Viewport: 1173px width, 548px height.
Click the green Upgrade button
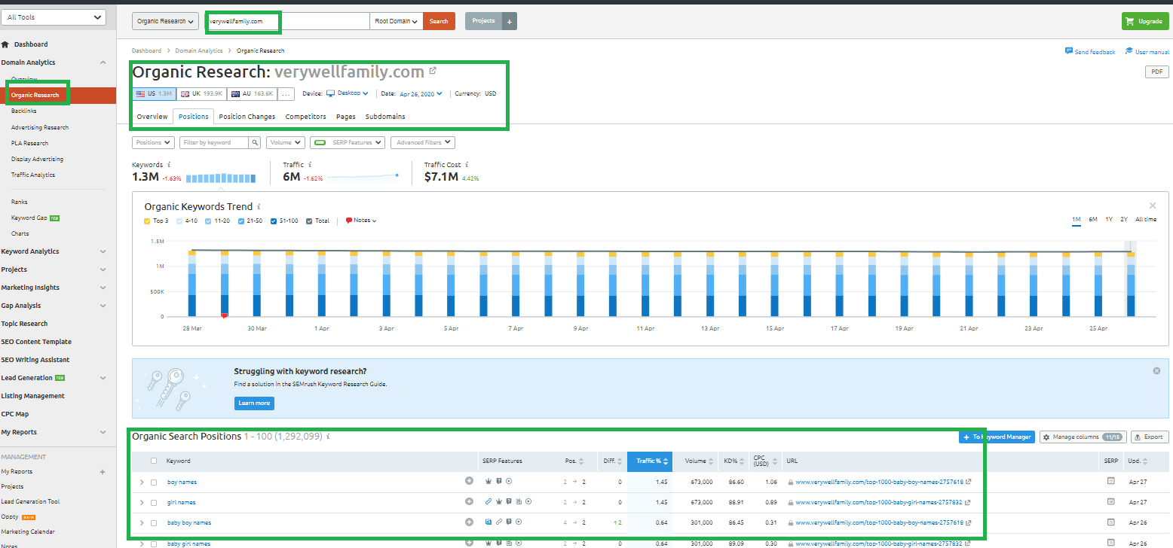(x=1144, y=21)
